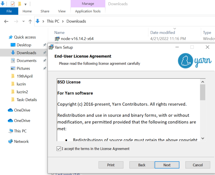215x175 pixels.
Task: Click the Downloads icon in address bar
Action: tap(38, 21)
